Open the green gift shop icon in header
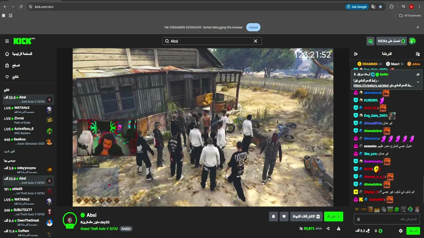Viewport: 424px width, 238px height. click(370, 41)
